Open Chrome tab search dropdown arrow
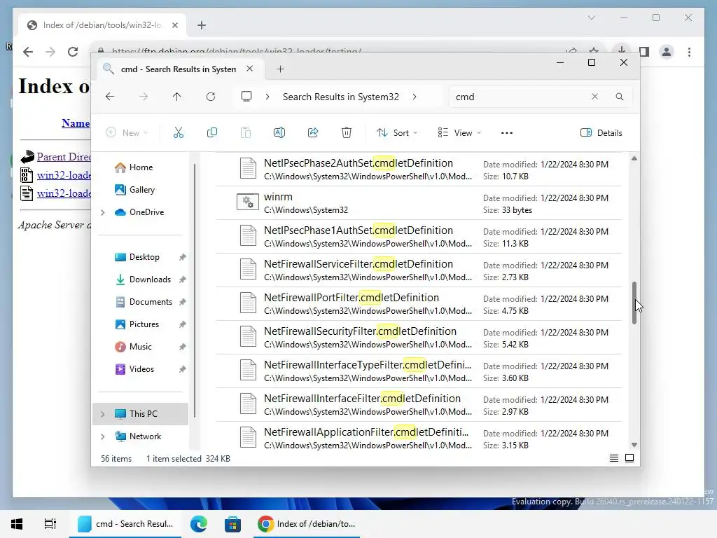This screenshot has width=717, height=538. point(591,18)
